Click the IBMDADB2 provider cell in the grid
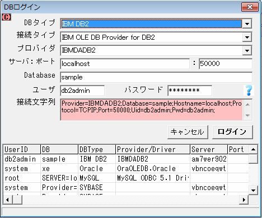Viewport: 262px width, 218px height. pyautogui.click(x=153, y=159)
